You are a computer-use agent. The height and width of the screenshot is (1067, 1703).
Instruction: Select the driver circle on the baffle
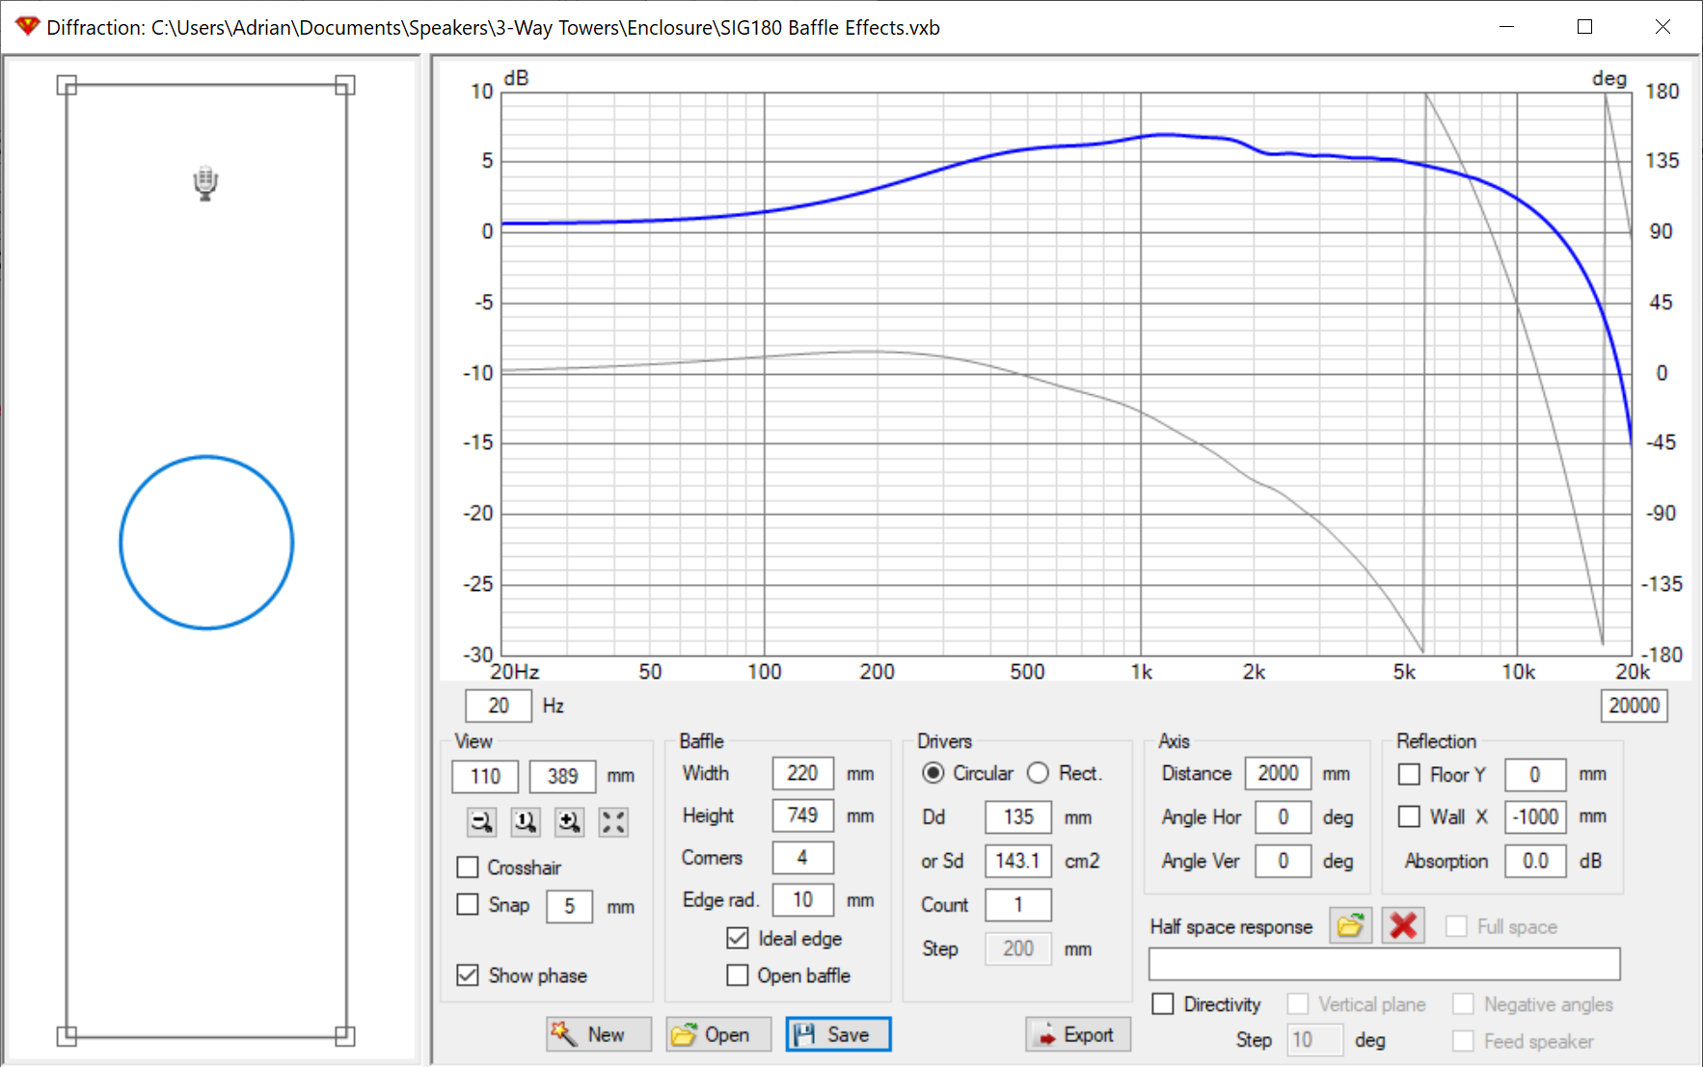pos(206,543)
